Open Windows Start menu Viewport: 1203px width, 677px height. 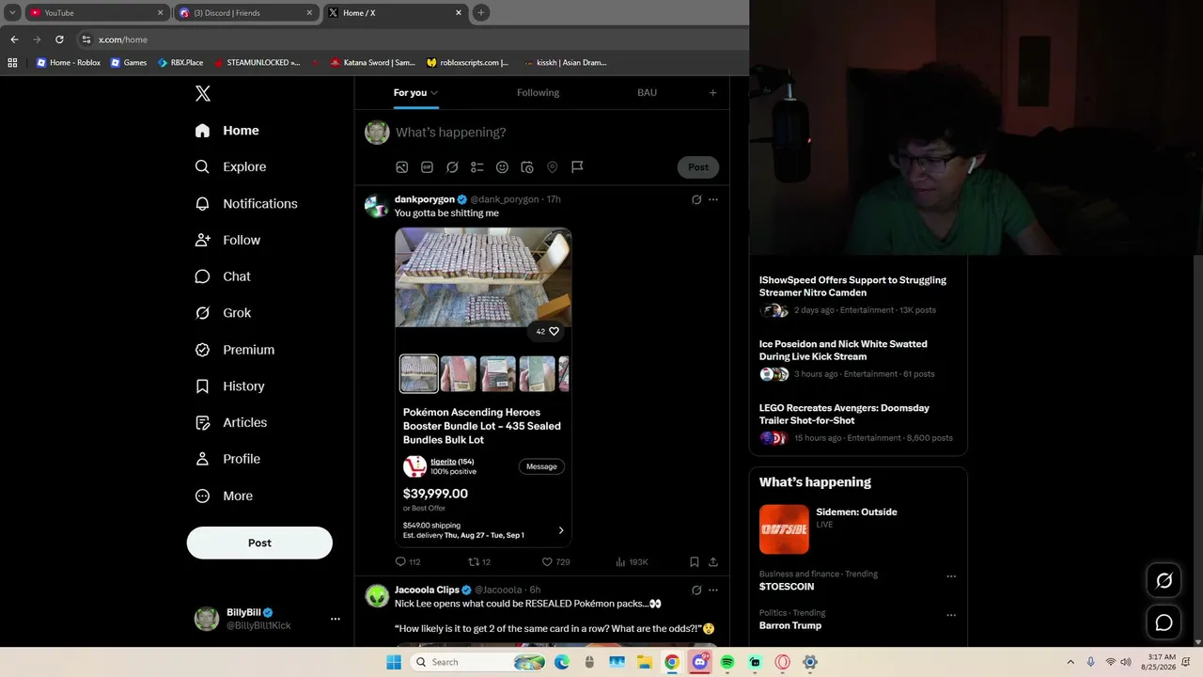394,662
